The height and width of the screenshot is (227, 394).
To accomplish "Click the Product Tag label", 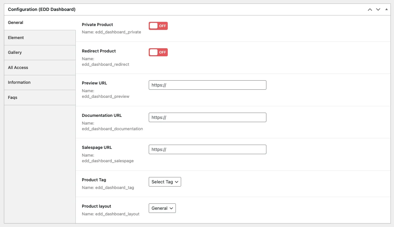I will coord(94,180).
